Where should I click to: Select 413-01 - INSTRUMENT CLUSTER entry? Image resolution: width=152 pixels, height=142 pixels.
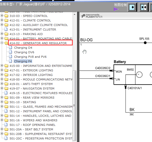[33, 30]
